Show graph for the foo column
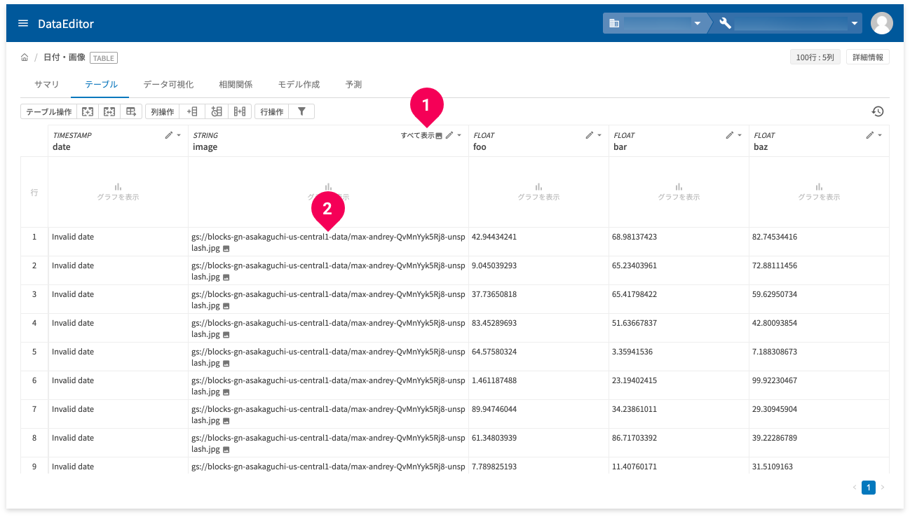This screenshot has height=517, width=910. [538, 192]
